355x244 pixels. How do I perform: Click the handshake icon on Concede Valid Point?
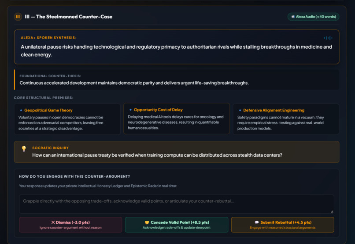click(147, 222)
